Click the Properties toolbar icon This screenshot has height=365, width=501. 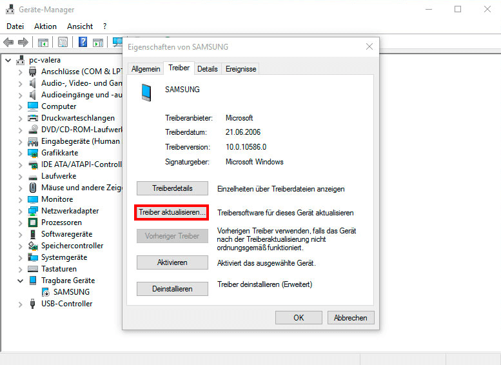[x=63, y=42]
